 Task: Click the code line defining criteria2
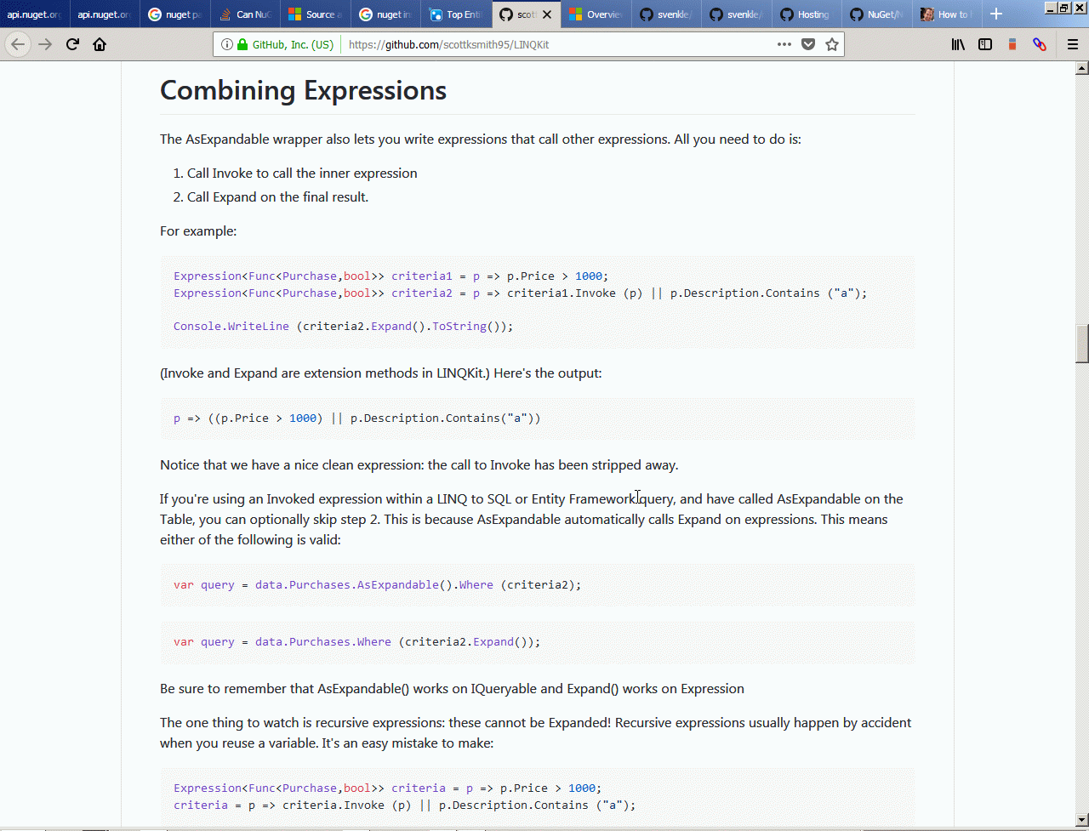click(521, 293)
